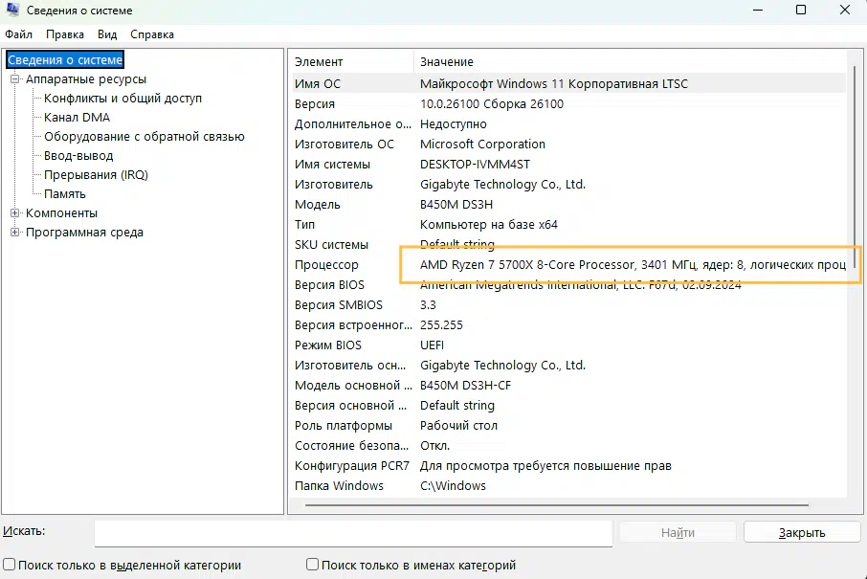Screen dimensions: 867x579
Task: Enable Поиск только в выделенной категории checkbox
Action: (x=10, y=566)
